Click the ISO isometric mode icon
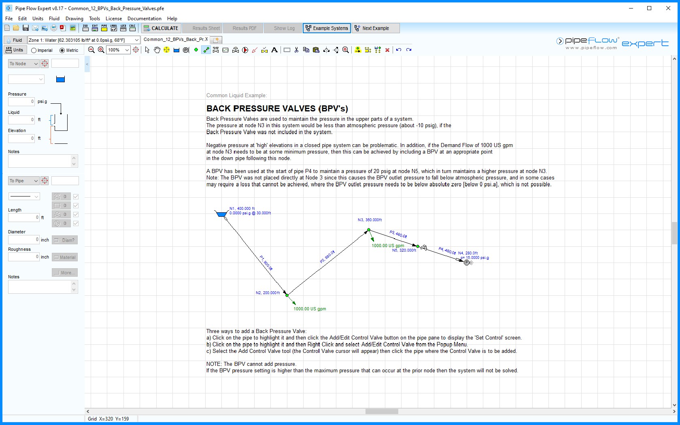This screenshot has width=680, height=425. 85,28
